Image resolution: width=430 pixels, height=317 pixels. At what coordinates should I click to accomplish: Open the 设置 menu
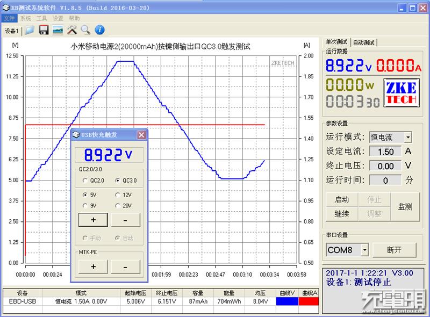pos(58,18)
